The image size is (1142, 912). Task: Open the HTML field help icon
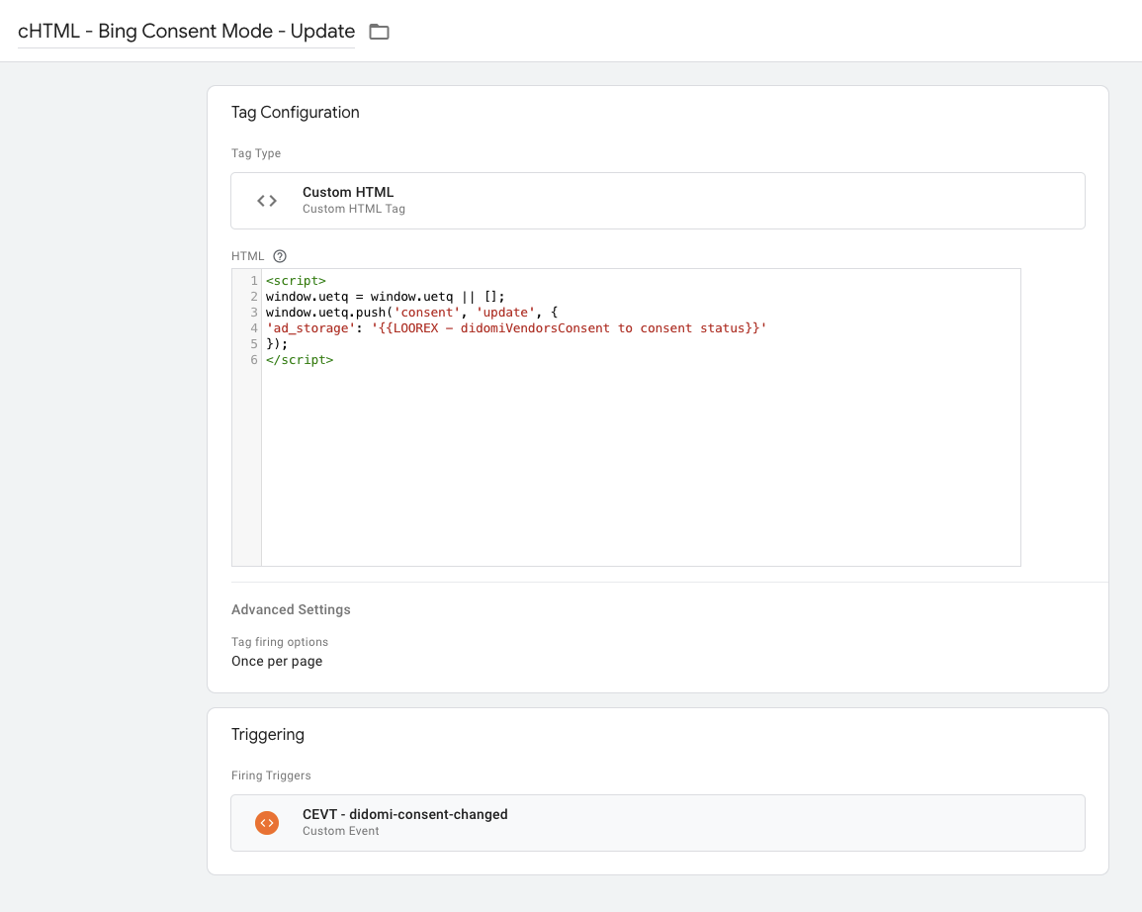(x=280, y=256)
